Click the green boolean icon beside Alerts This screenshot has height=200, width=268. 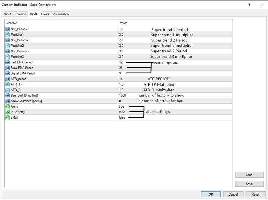pos(8,106)
